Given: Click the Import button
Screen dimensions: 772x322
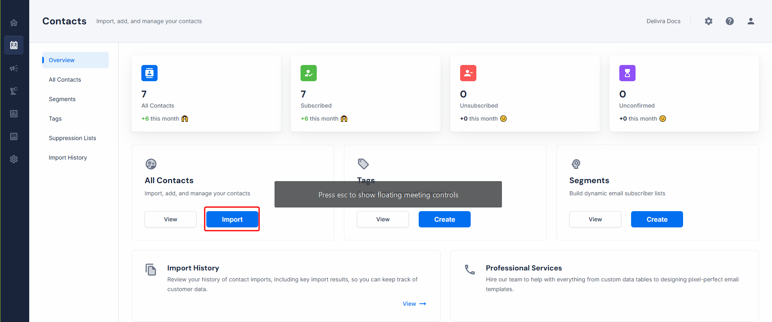Looking at the screenshot, I should tap(232, 219).
